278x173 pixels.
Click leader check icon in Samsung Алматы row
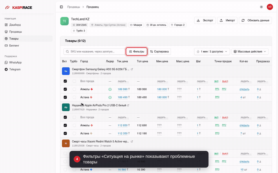coord(110,89)
